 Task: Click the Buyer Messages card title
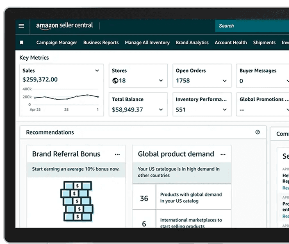pos(258,71)
